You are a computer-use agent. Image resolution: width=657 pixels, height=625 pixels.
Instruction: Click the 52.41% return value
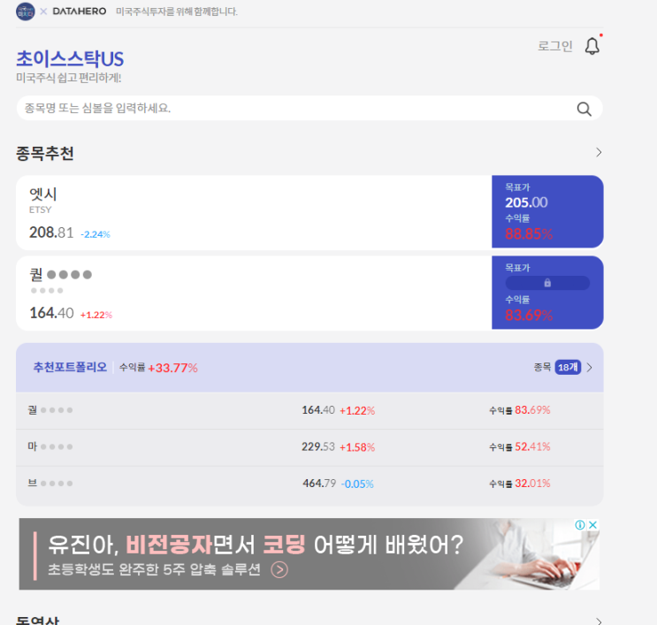point(532,447)
